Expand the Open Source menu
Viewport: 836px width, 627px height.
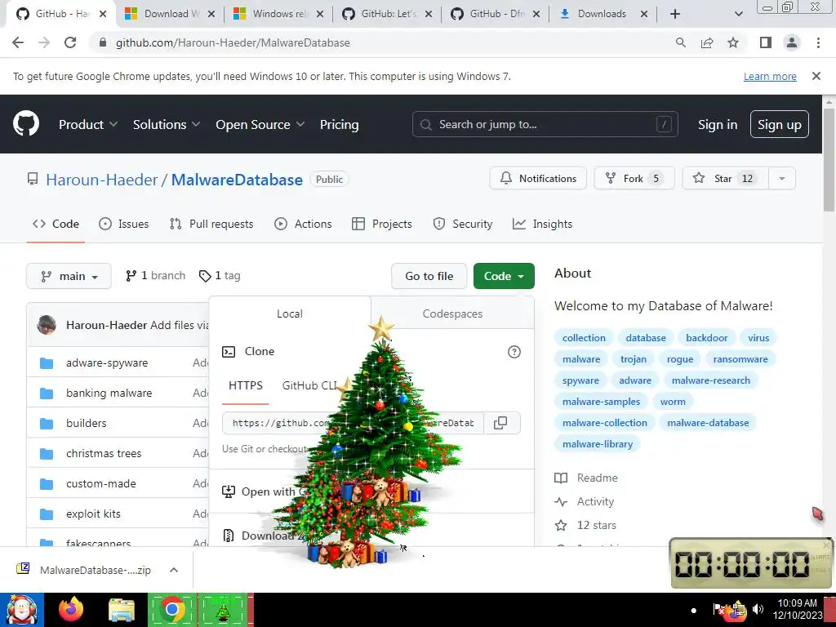(x=260, y=124)
